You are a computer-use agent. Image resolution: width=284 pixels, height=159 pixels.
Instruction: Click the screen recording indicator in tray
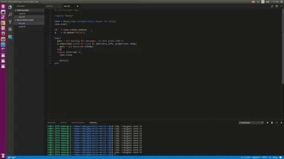point(253,2)
